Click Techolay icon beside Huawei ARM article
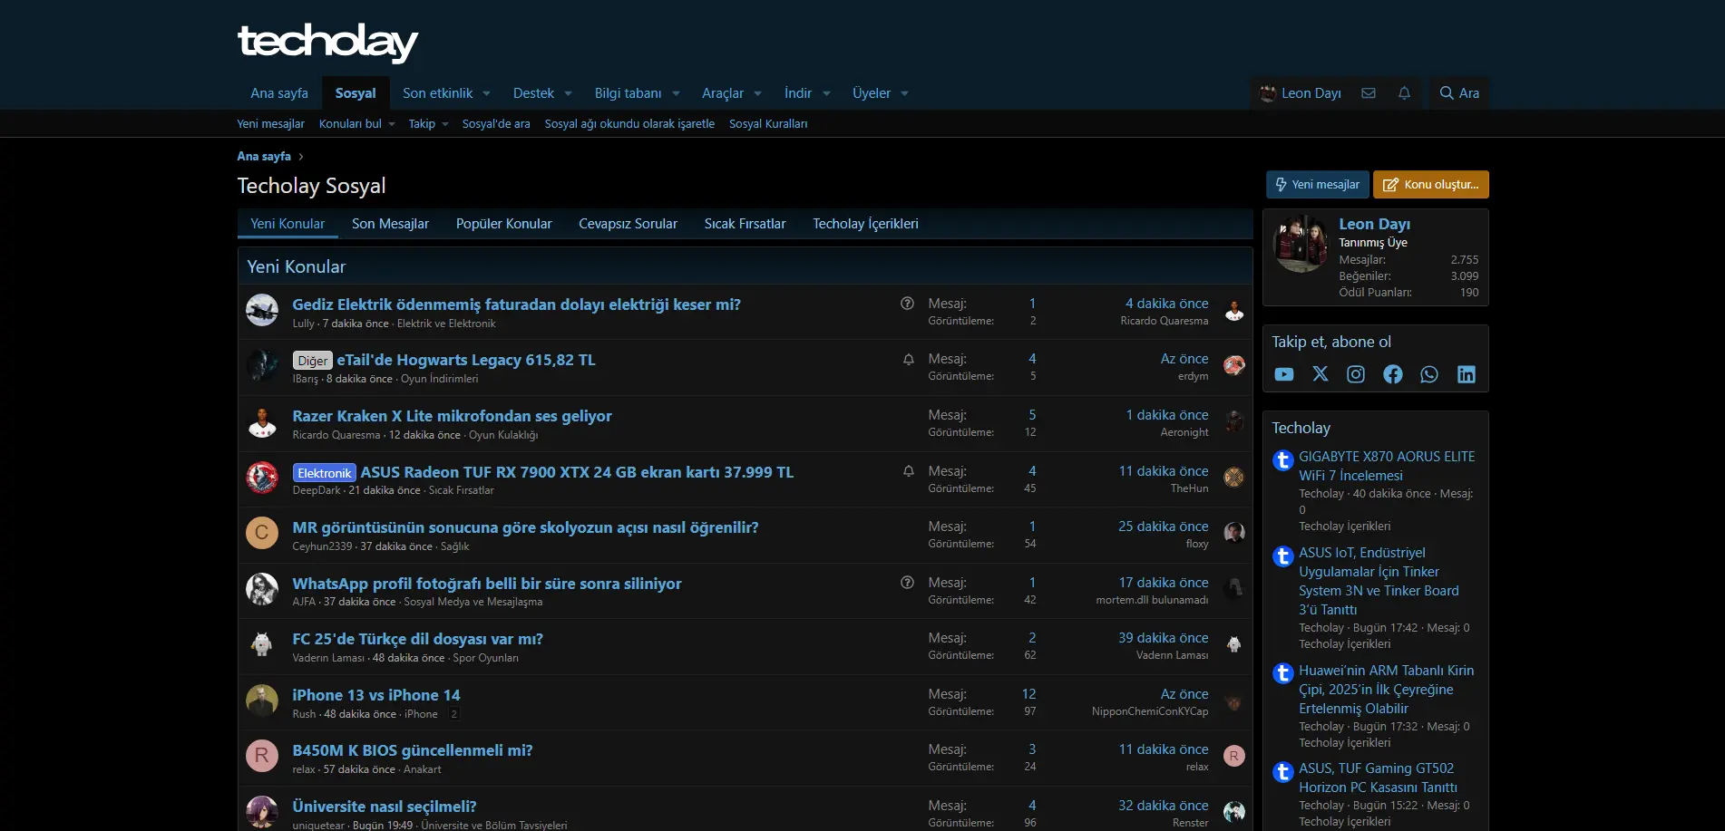The image size is (1725, 831). 1282,673
